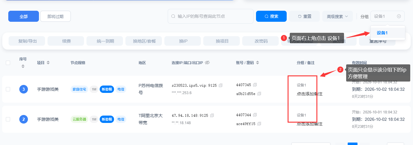Click the 复制/导出 toolbar button
Image resolution: width=413 pixels, height=145 pixels.
pos(27,41)
